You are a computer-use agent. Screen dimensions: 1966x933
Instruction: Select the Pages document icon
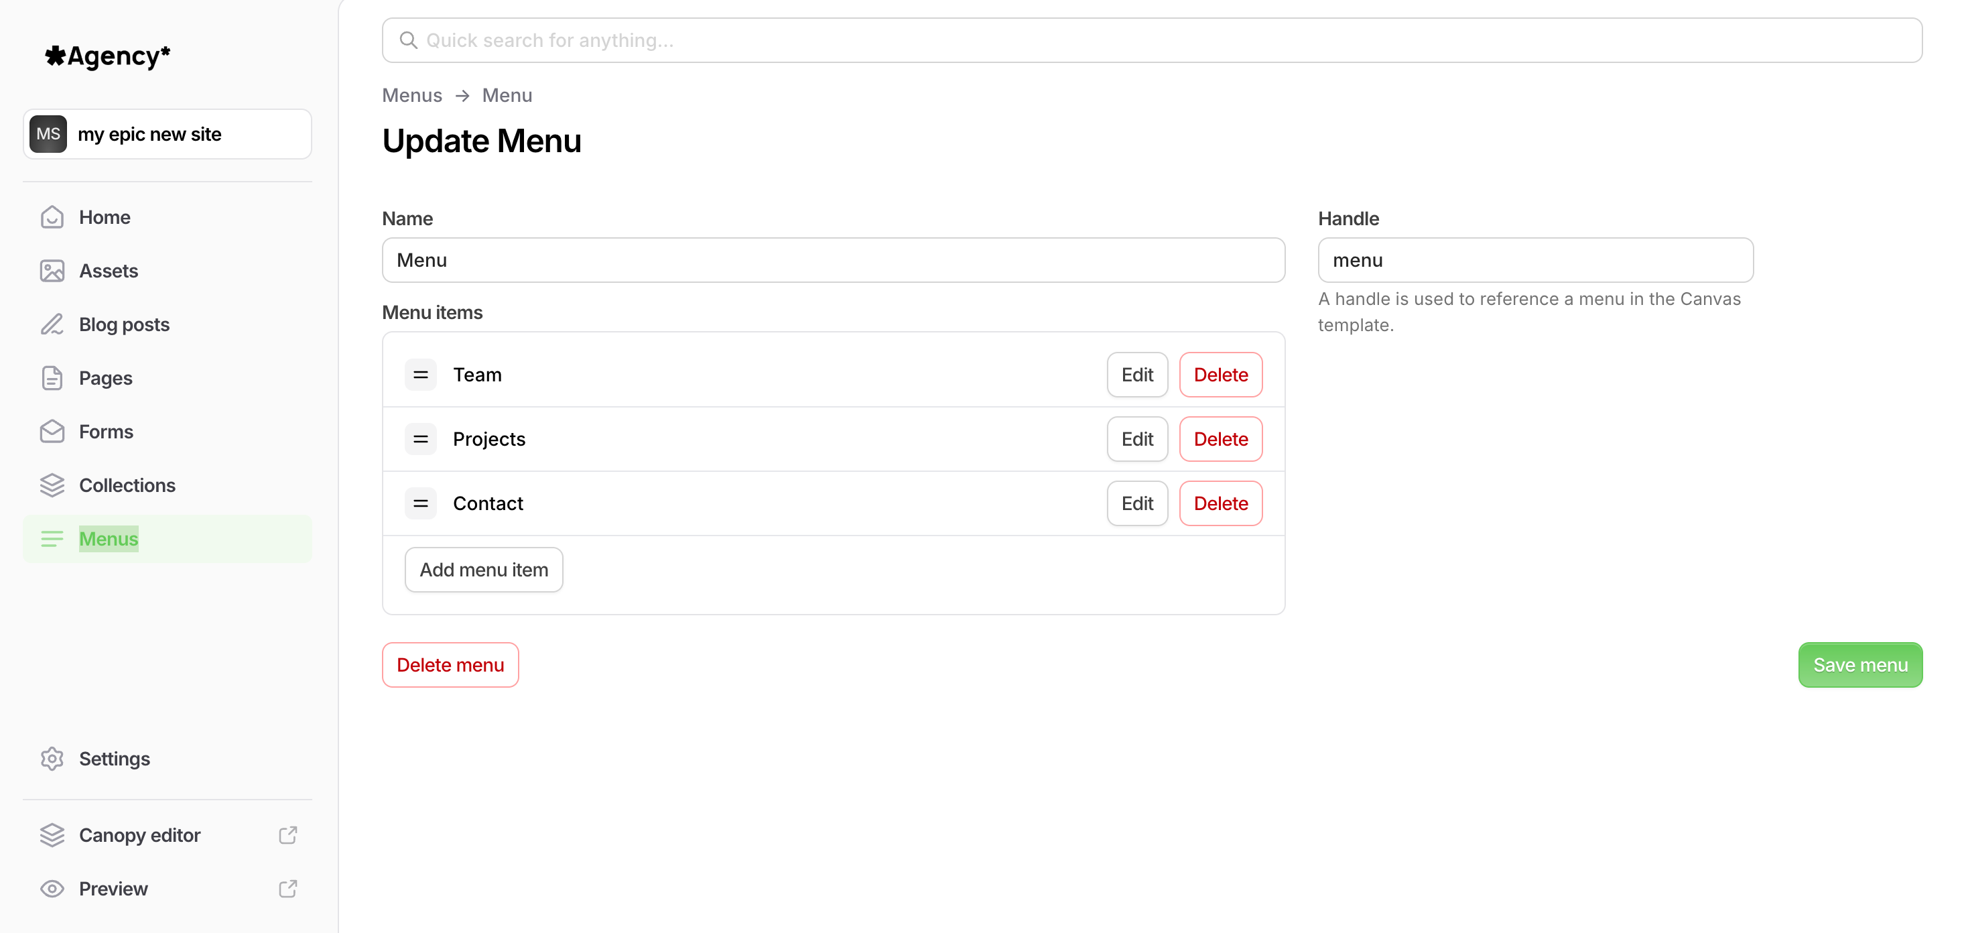(51, 378)
